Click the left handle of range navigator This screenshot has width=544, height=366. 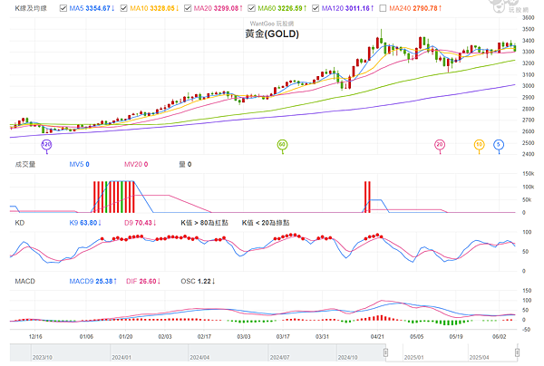(385, 352)
